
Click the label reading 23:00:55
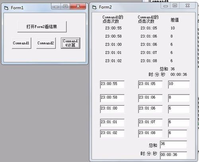pos(113,28)
